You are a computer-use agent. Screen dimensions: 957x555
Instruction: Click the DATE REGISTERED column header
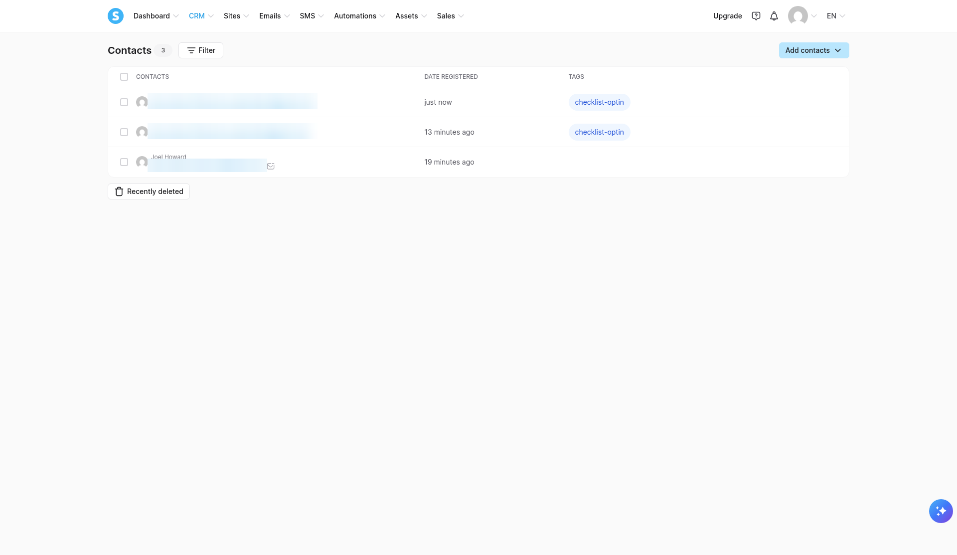451,77
